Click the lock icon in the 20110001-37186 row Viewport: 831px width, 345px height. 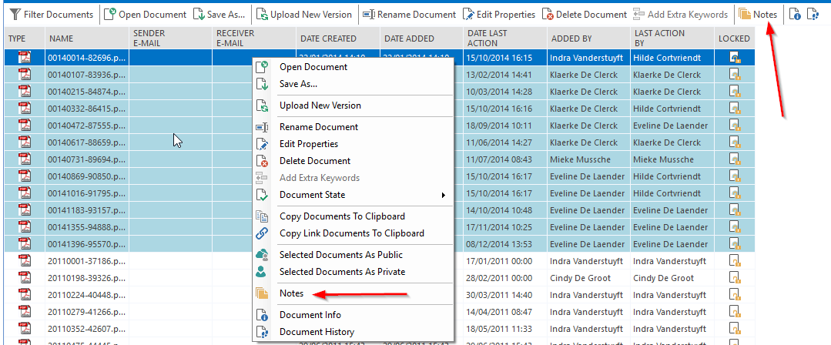(735, 261)
